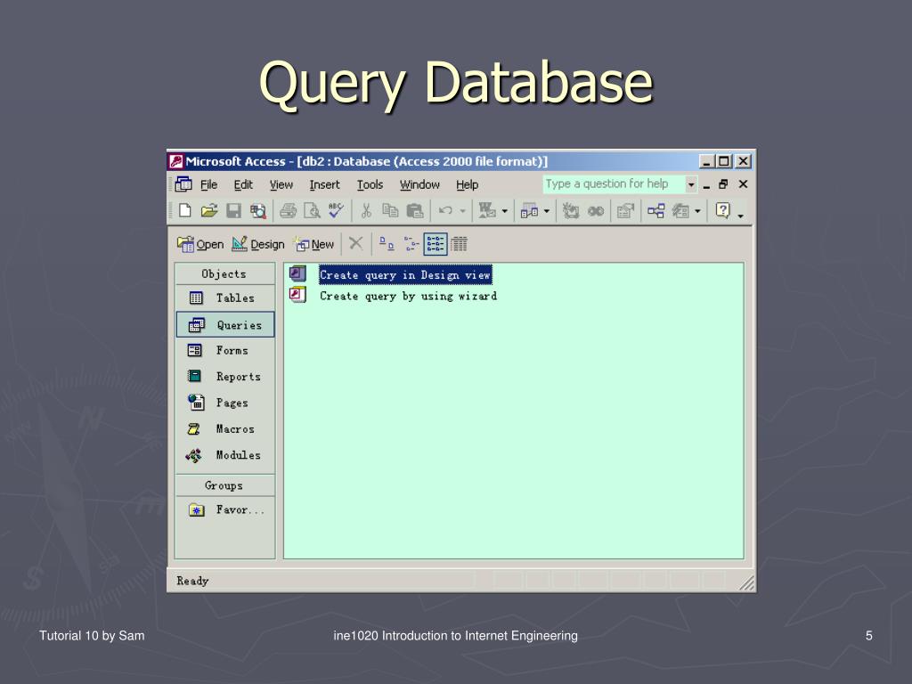Restore the inner database window

click(723, 184)
